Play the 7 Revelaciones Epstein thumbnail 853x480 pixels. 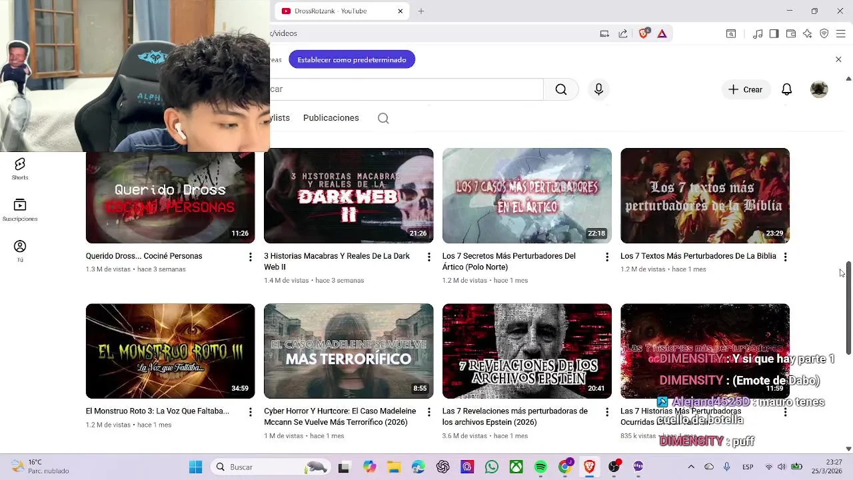coord(526,351)
